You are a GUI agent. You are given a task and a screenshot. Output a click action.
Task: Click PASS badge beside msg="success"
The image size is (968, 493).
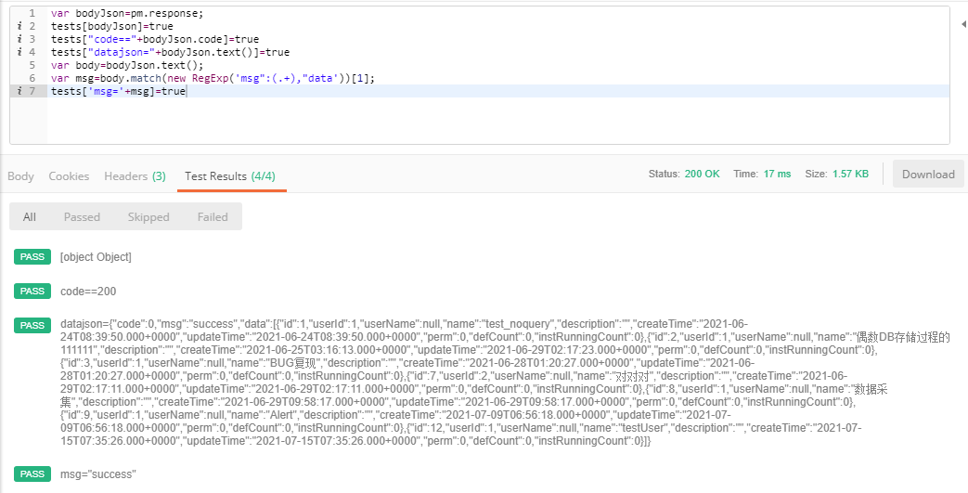tap(32, 474)
